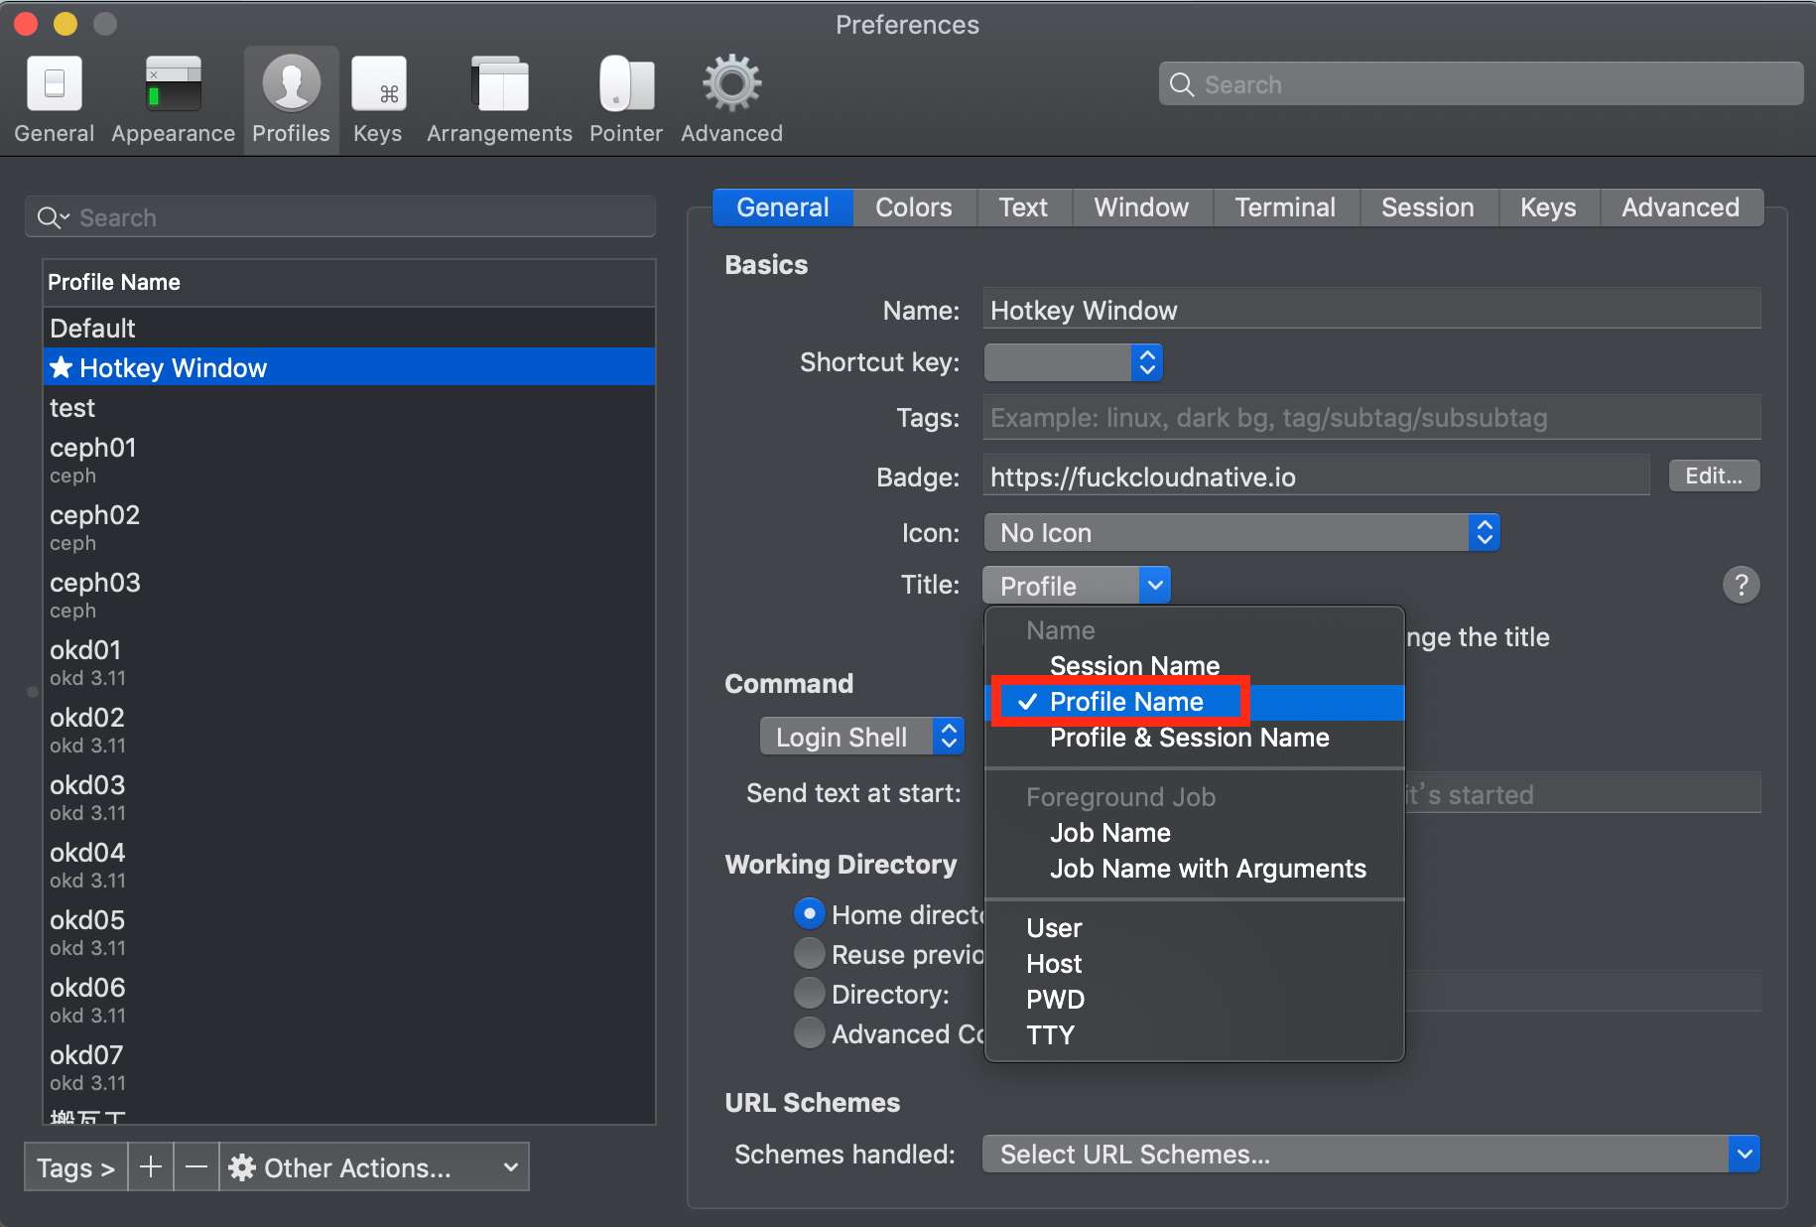Open the Icon dropdown showing No Icon

click(1241, 532)
